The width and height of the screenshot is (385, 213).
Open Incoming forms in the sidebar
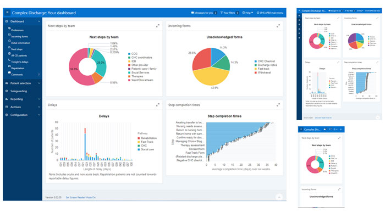(x=19, y=37)
